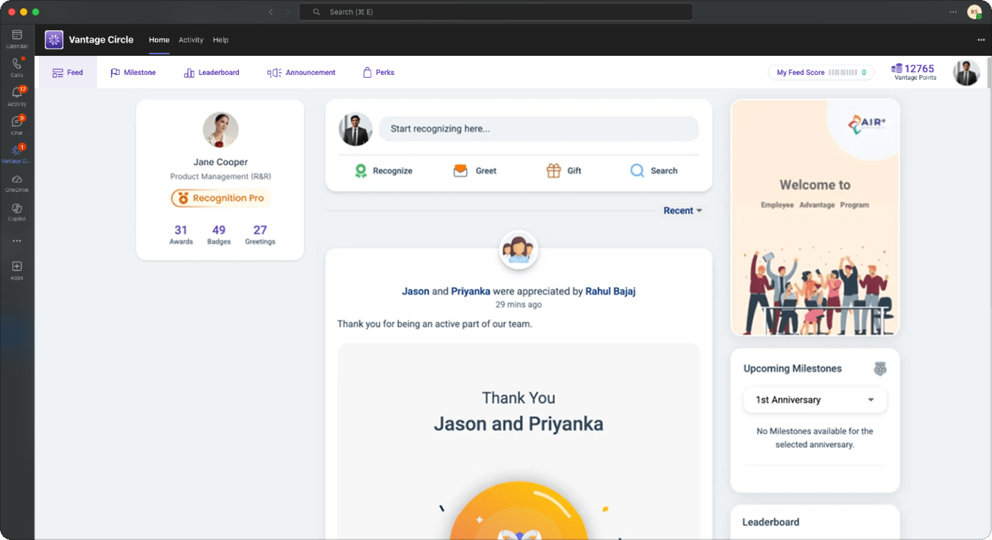Open Copilot in the Teams sidebar
The image size is (992, 540).
tap(17, 212)
